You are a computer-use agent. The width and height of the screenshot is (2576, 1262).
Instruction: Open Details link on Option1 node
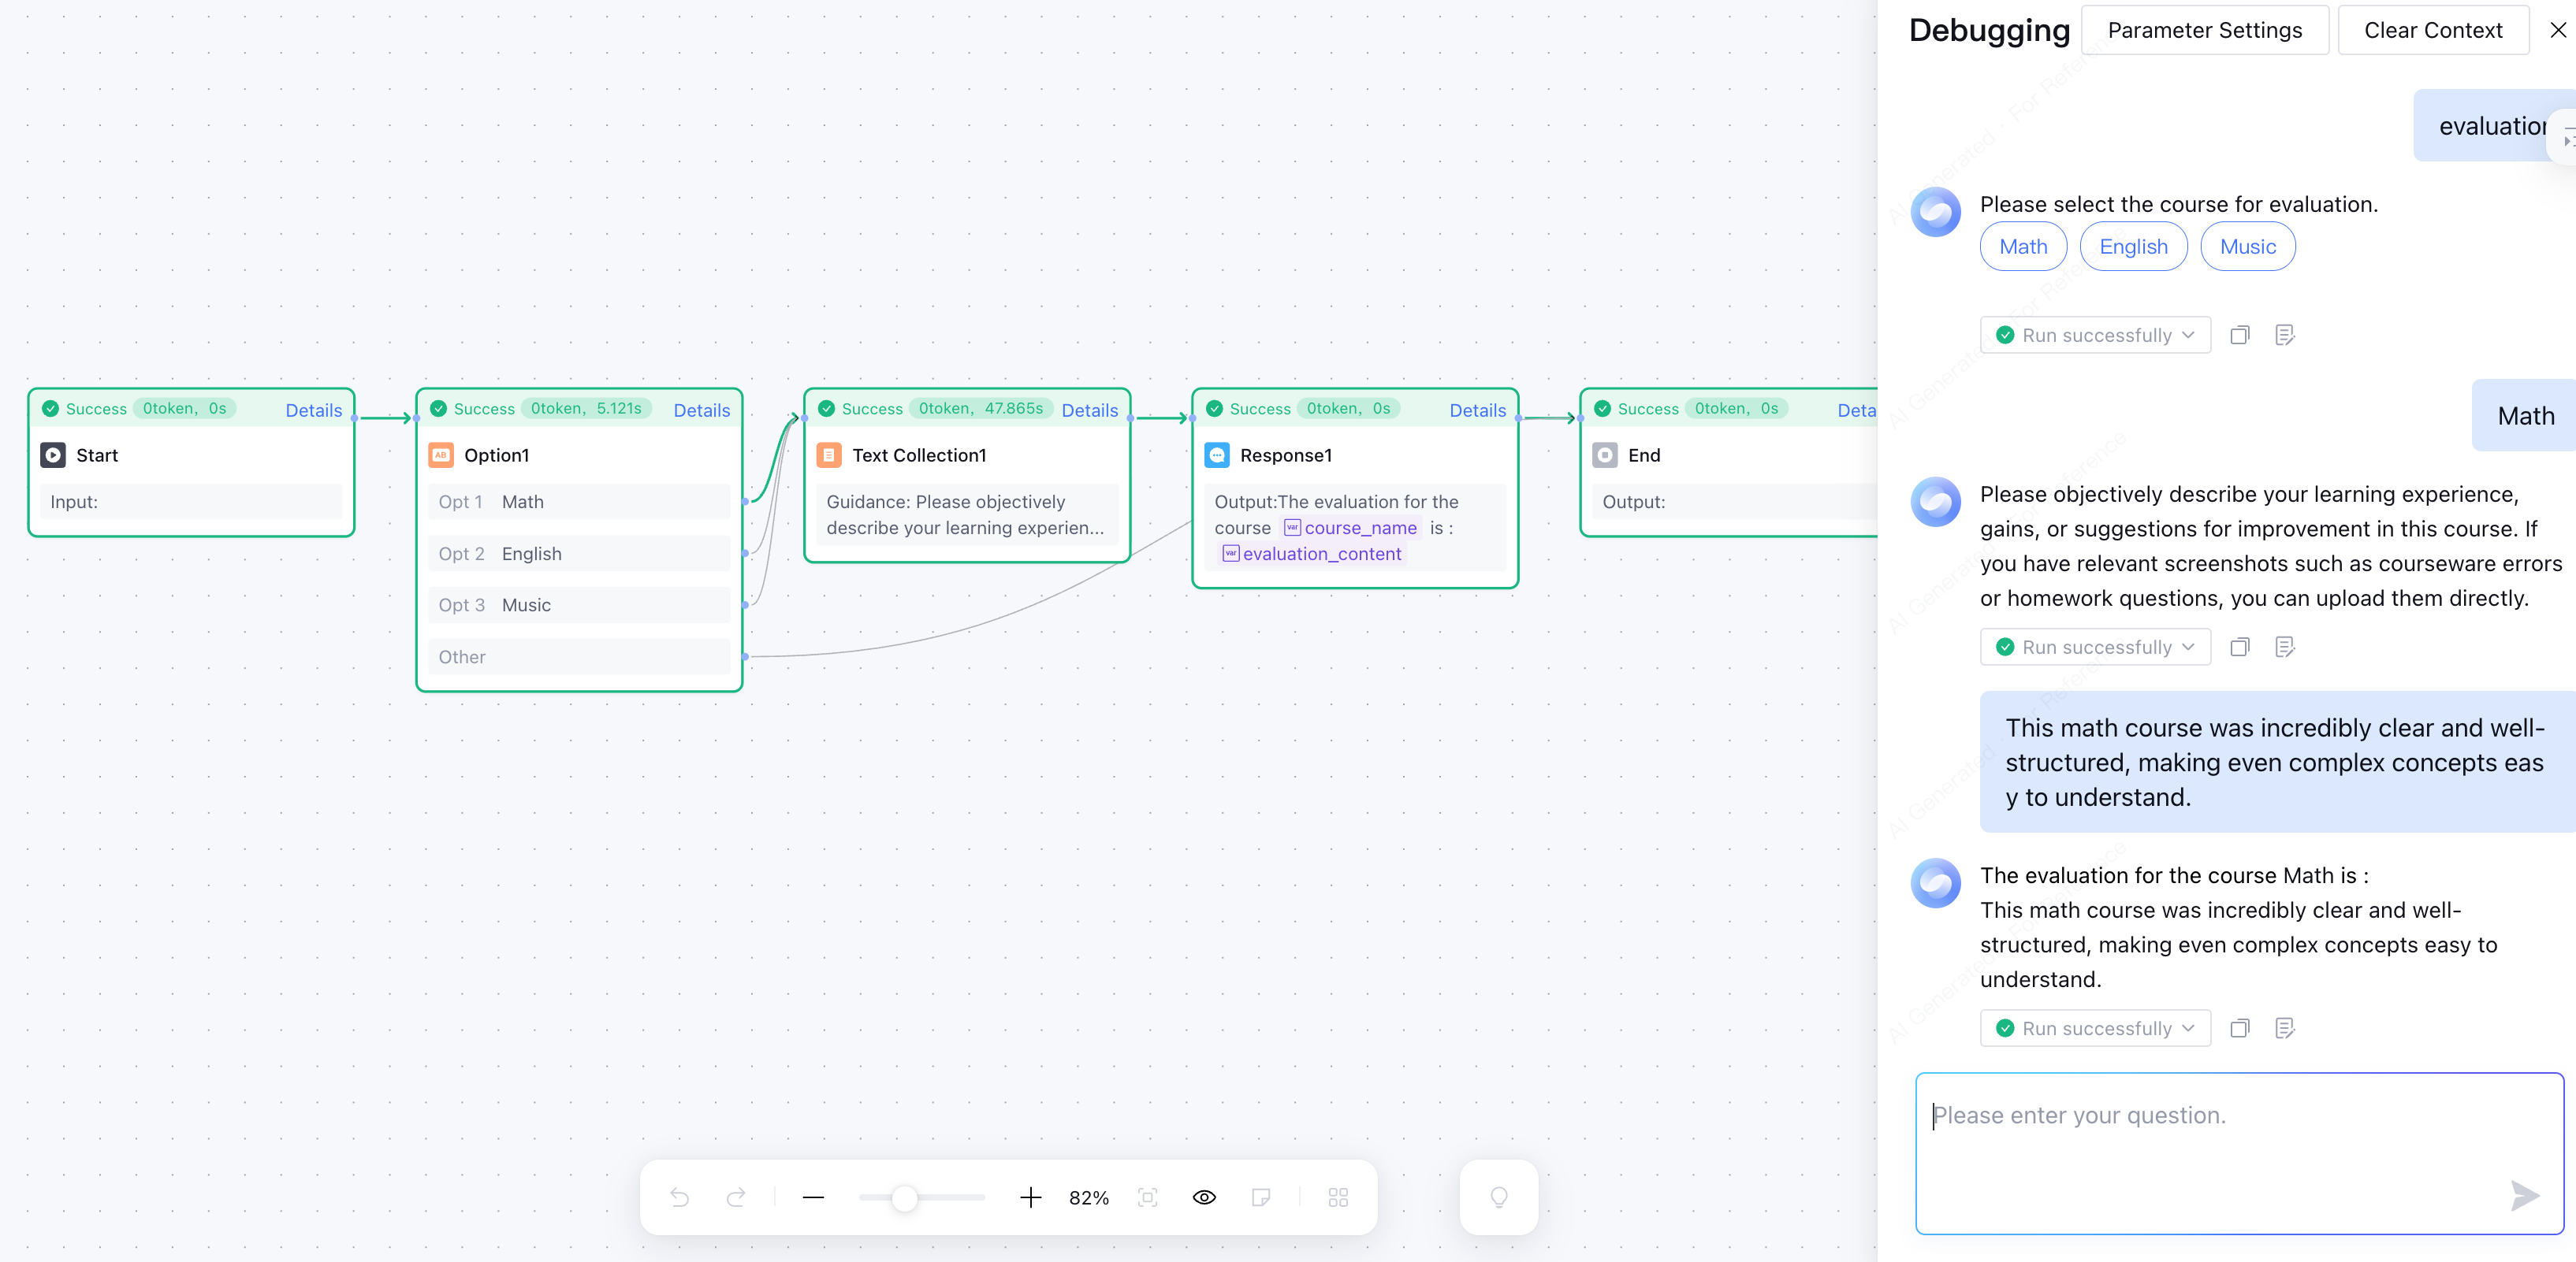(x=701, y=410)
